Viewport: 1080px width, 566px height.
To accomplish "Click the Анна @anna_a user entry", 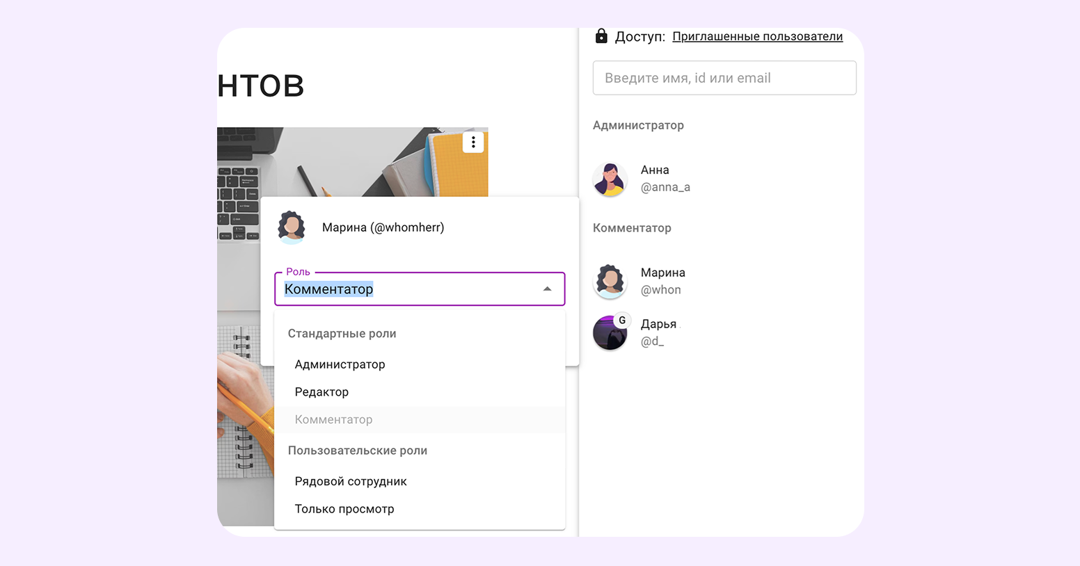I will pyautogui.click(x=665, y=179).
